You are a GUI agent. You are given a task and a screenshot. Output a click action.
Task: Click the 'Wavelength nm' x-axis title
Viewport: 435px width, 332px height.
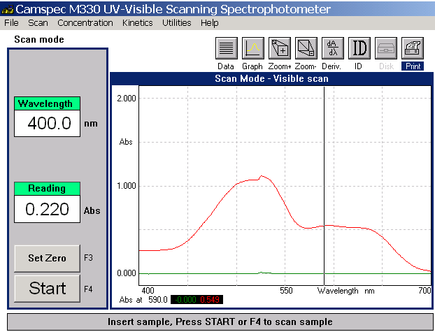coord(345,291)
